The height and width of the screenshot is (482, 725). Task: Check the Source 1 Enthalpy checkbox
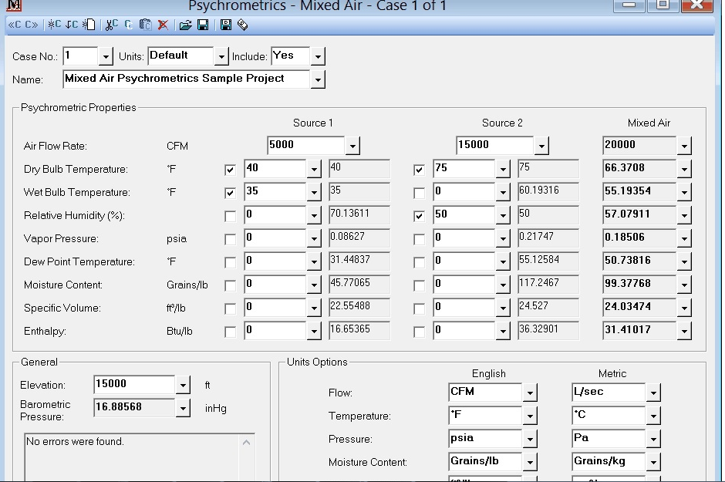pyautogui.click(x=230, y=332)
